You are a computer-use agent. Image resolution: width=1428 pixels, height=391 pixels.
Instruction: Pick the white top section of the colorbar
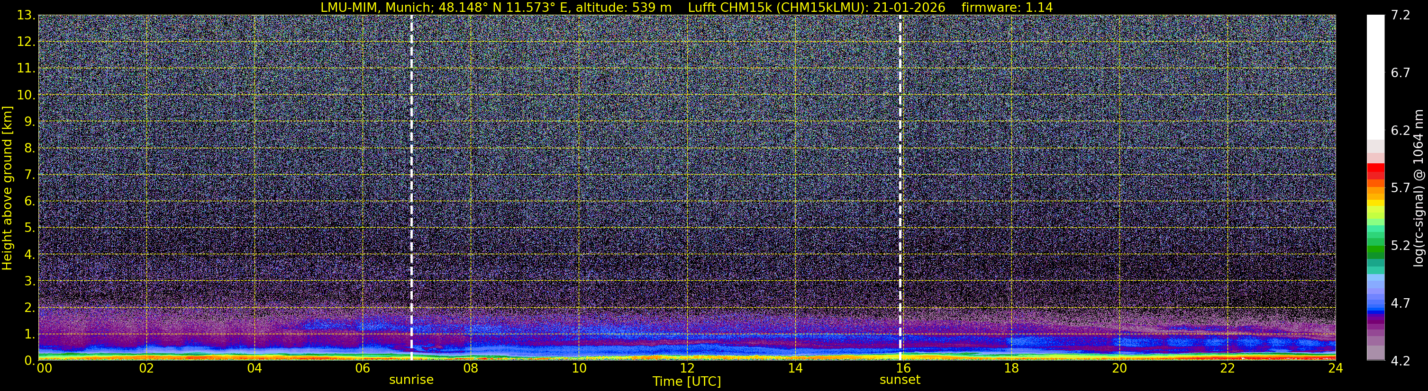(1376, 77)
